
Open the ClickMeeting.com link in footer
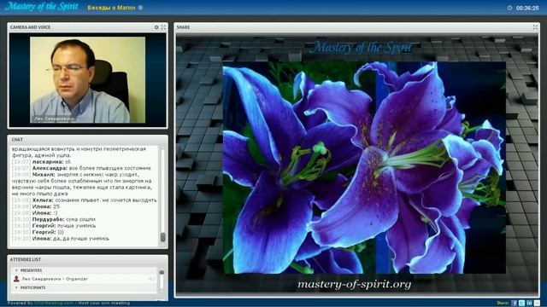pos(54,304)
